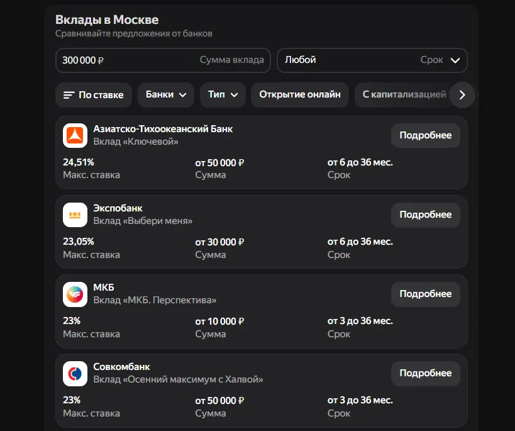Expand the Срок term dropdown
This screenshot has width=515, height=431.
point(372,60)
